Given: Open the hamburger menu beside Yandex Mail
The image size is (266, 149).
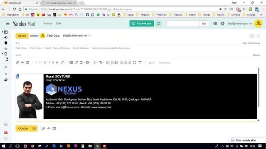Looking at the screenshot, I should click(7, 24).
